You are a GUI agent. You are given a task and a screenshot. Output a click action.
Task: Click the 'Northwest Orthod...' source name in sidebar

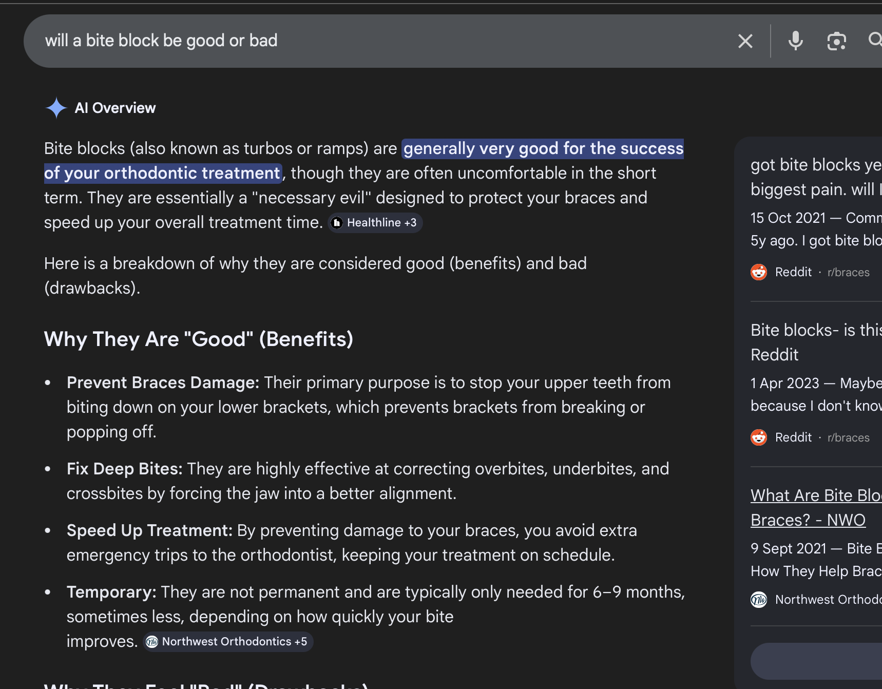[828, 600]
